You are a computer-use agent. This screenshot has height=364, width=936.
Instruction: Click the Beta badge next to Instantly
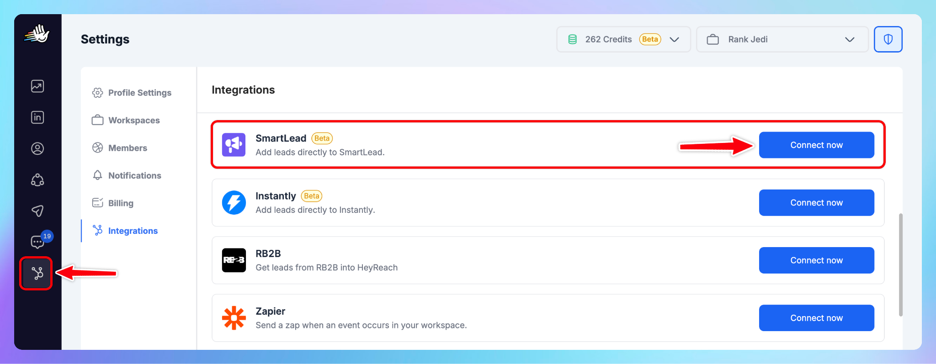[311, 195]
